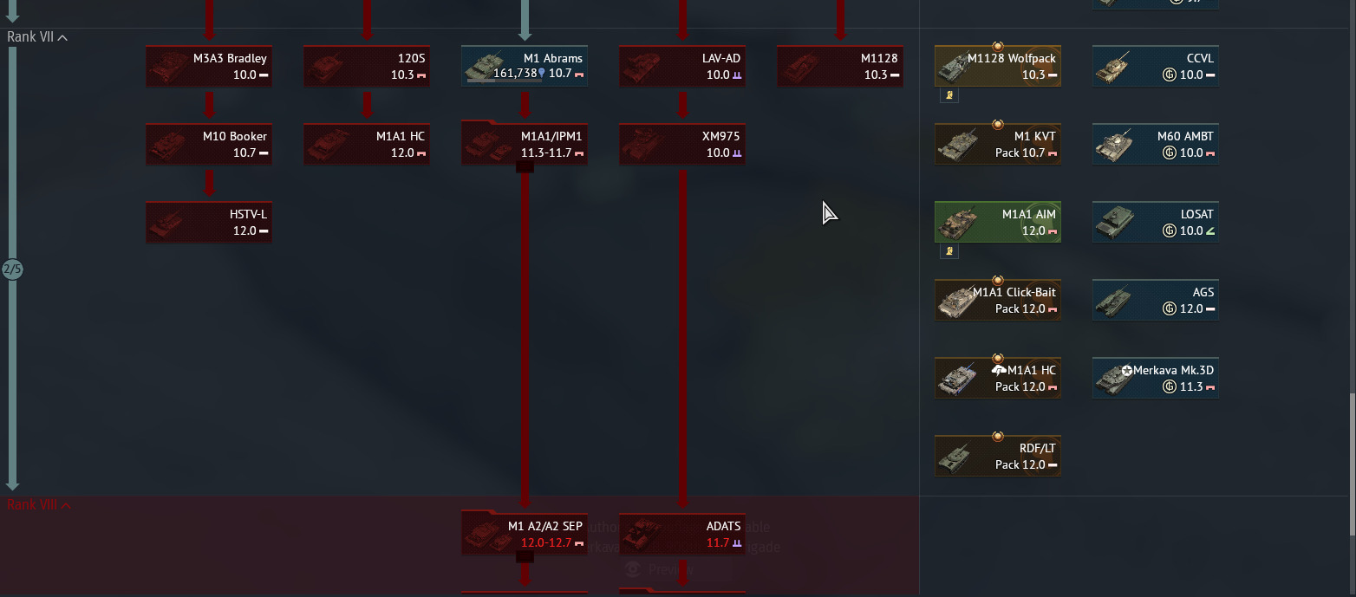1356x597 pixels.
Task: Click the 2/5 rank progress indicator
Action: coord(12,269)
